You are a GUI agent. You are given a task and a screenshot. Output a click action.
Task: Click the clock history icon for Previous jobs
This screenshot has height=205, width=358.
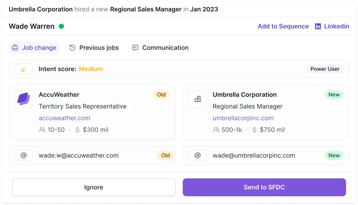(72, 48)
